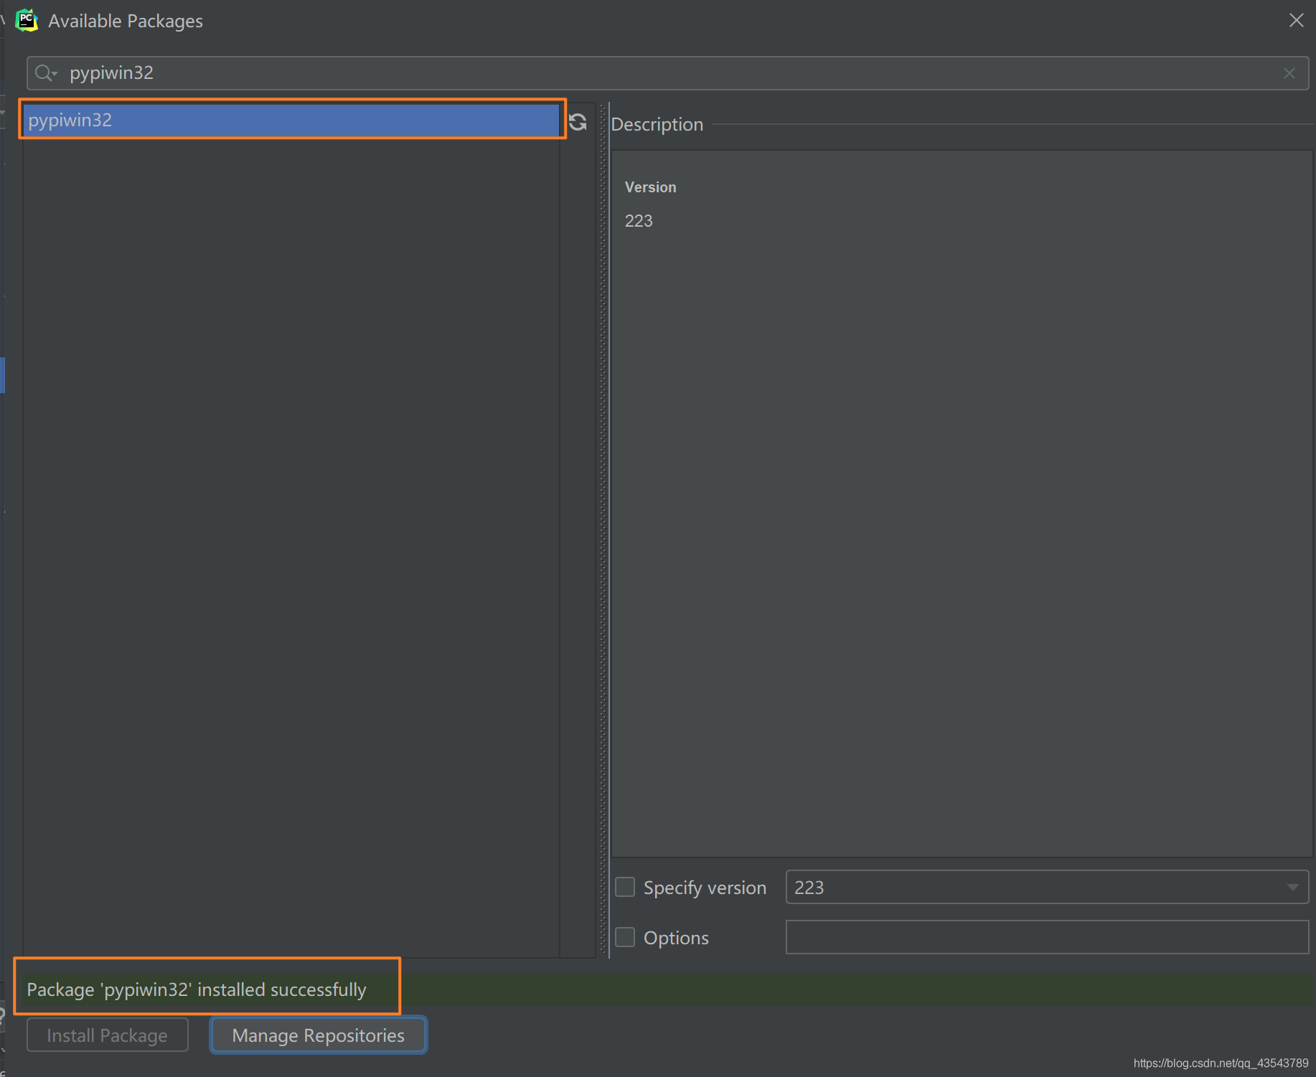This screenshot has height=1077, width=1316.
Task: Click the 'installed successfully' status message
Action: coord(197,989)
